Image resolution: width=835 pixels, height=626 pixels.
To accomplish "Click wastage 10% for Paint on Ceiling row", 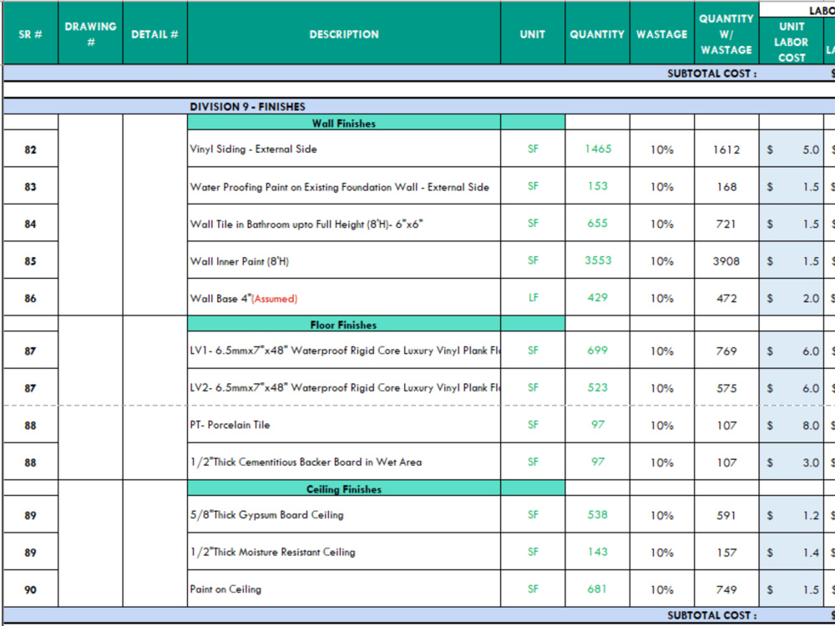I will point(662,590).
